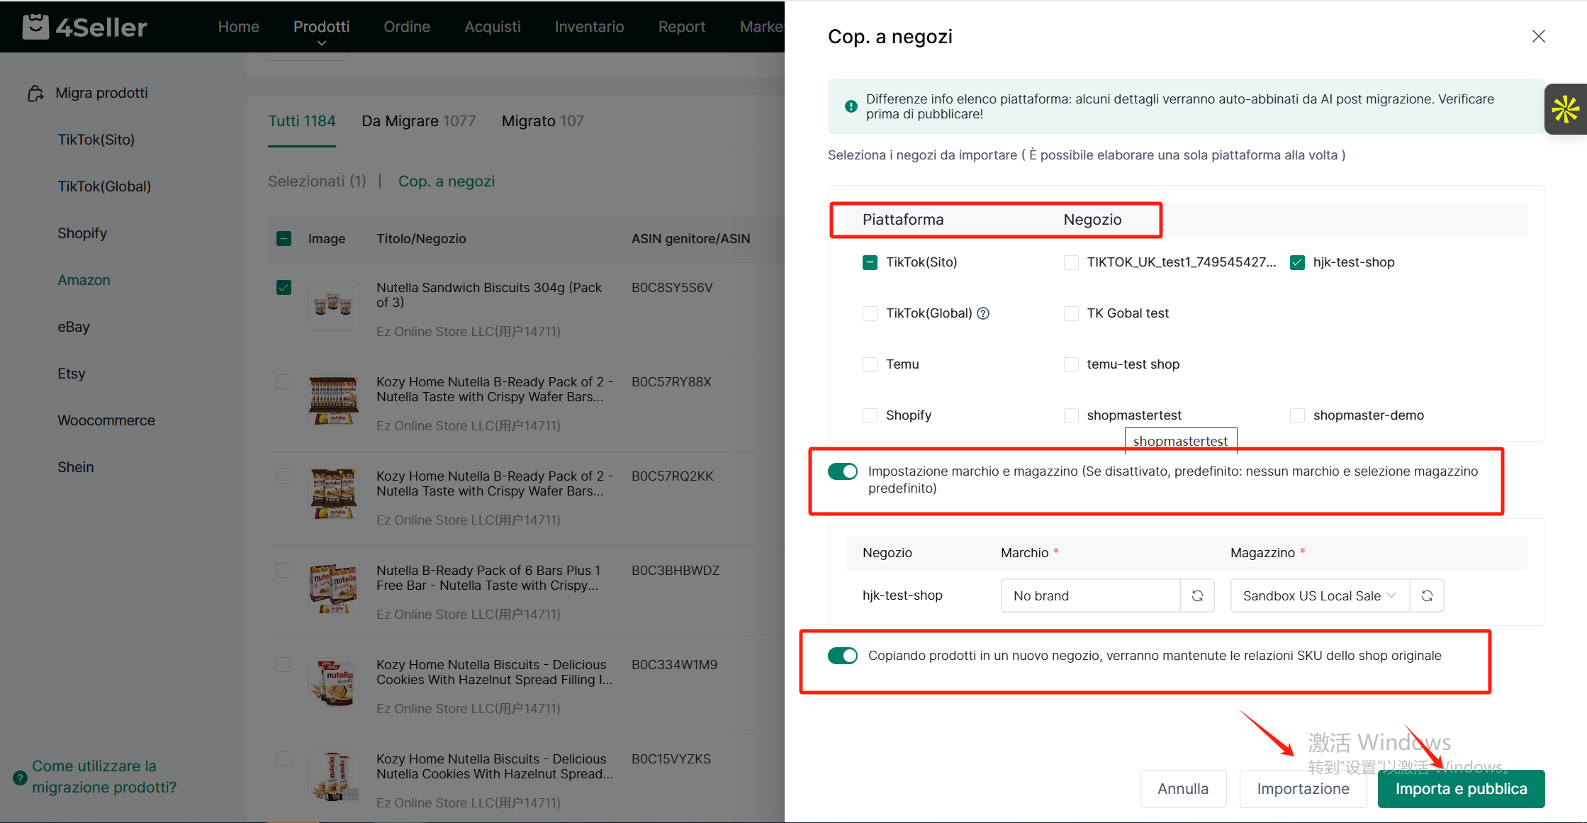Image resolution: width=1587 pixels, height=823 pixels.
Task: Check the Temu platform checkbox
Action: (870, 364)
